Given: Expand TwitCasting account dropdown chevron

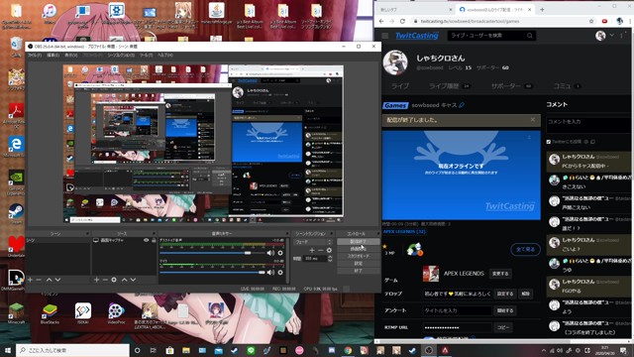Looking at the screenshot, I should coord(612,36).
